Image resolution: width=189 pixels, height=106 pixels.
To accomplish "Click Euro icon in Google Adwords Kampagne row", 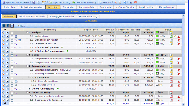I will tap(178, 100).
